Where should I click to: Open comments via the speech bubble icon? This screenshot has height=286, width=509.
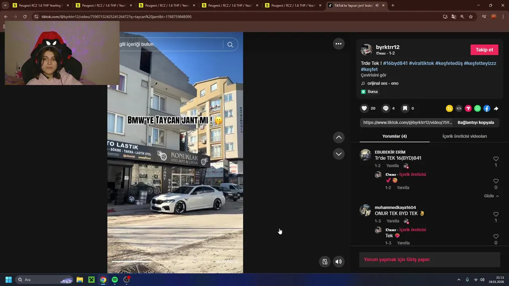click(386, 108)
